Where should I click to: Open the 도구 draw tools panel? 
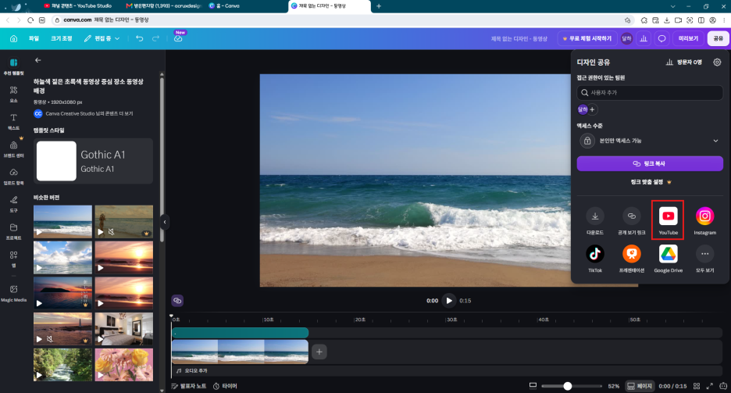pyautogui.click(x=13, y=204)
